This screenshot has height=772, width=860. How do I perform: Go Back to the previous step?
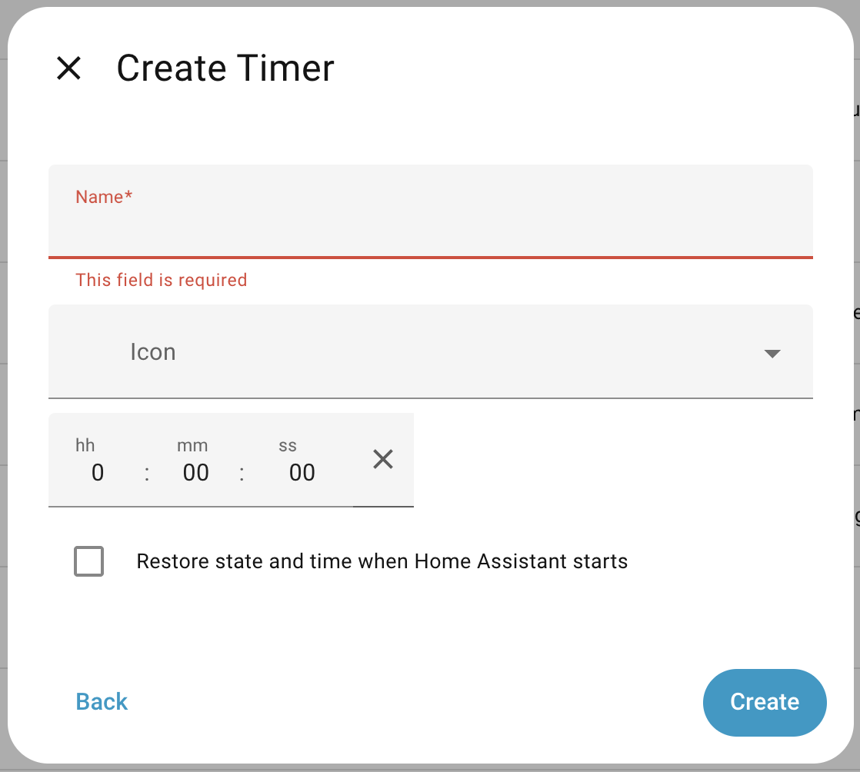point(102,701)
